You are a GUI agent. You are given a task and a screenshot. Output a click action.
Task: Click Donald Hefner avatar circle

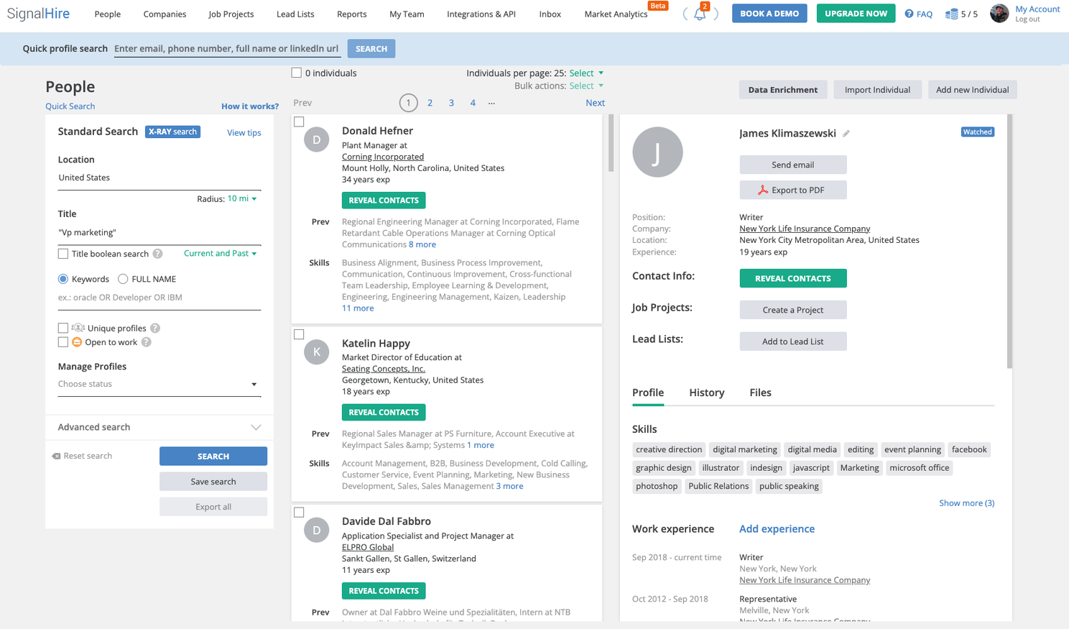(317, 139)
